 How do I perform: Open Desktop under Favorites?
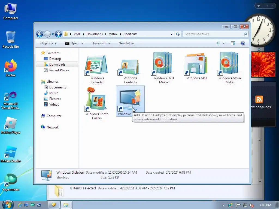pos(55,59)
